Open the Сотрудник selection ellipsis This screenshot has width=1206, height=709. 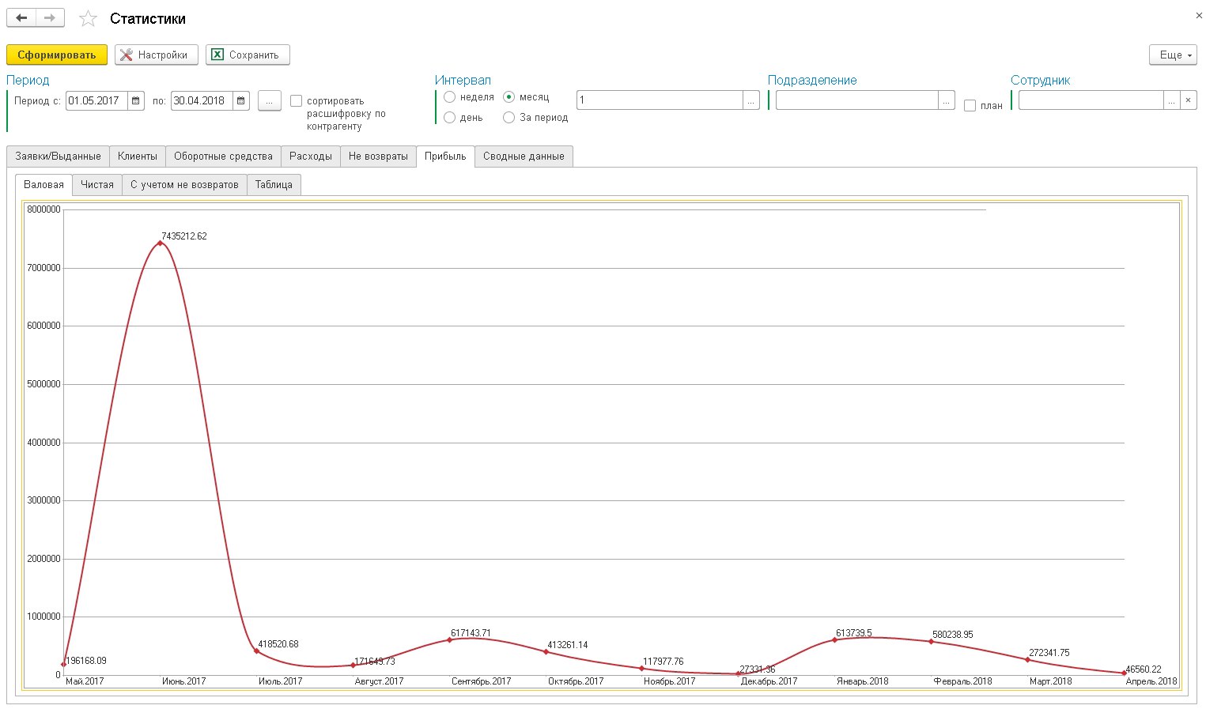click(x=1172, y=100)
